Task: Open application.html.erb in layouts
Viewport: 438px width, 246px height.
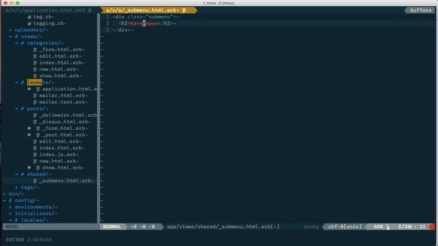Action: [70, 89]
